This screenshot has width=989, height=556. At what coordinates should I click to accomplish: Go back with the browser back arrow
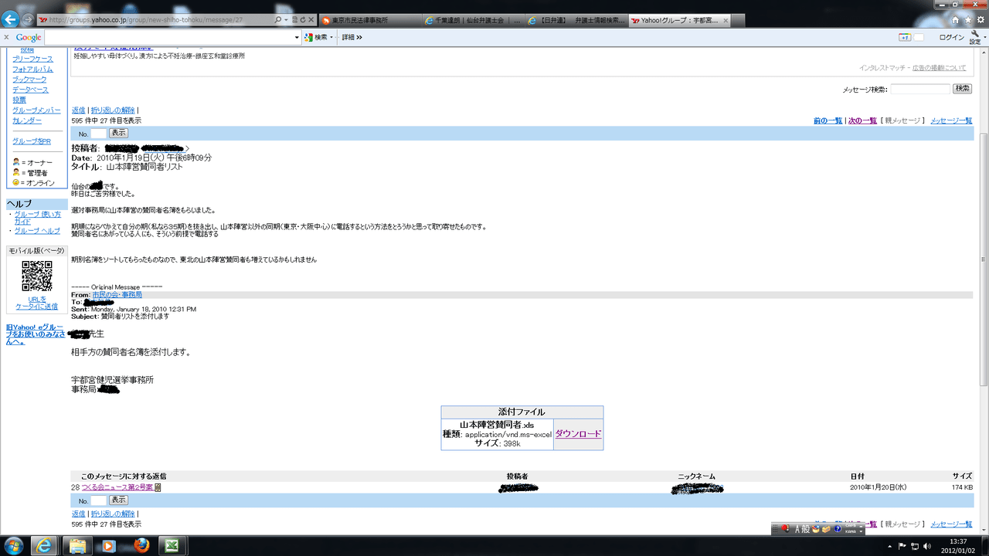click(x=11, y=19)
